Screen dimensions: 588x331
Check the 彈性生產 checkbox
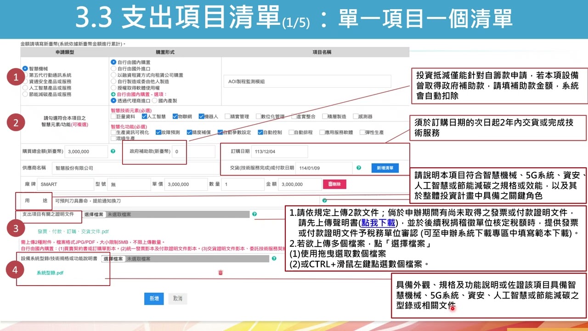click(362, 132)
